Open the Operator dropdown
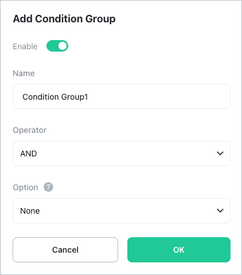Screen dimensions: 242x275 click(122, 154)
